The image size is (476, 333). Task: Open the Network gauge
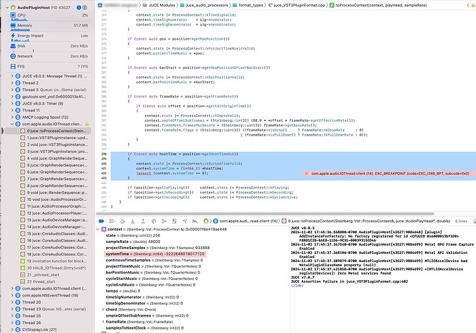pyautogui.click(x=49, y=56)
